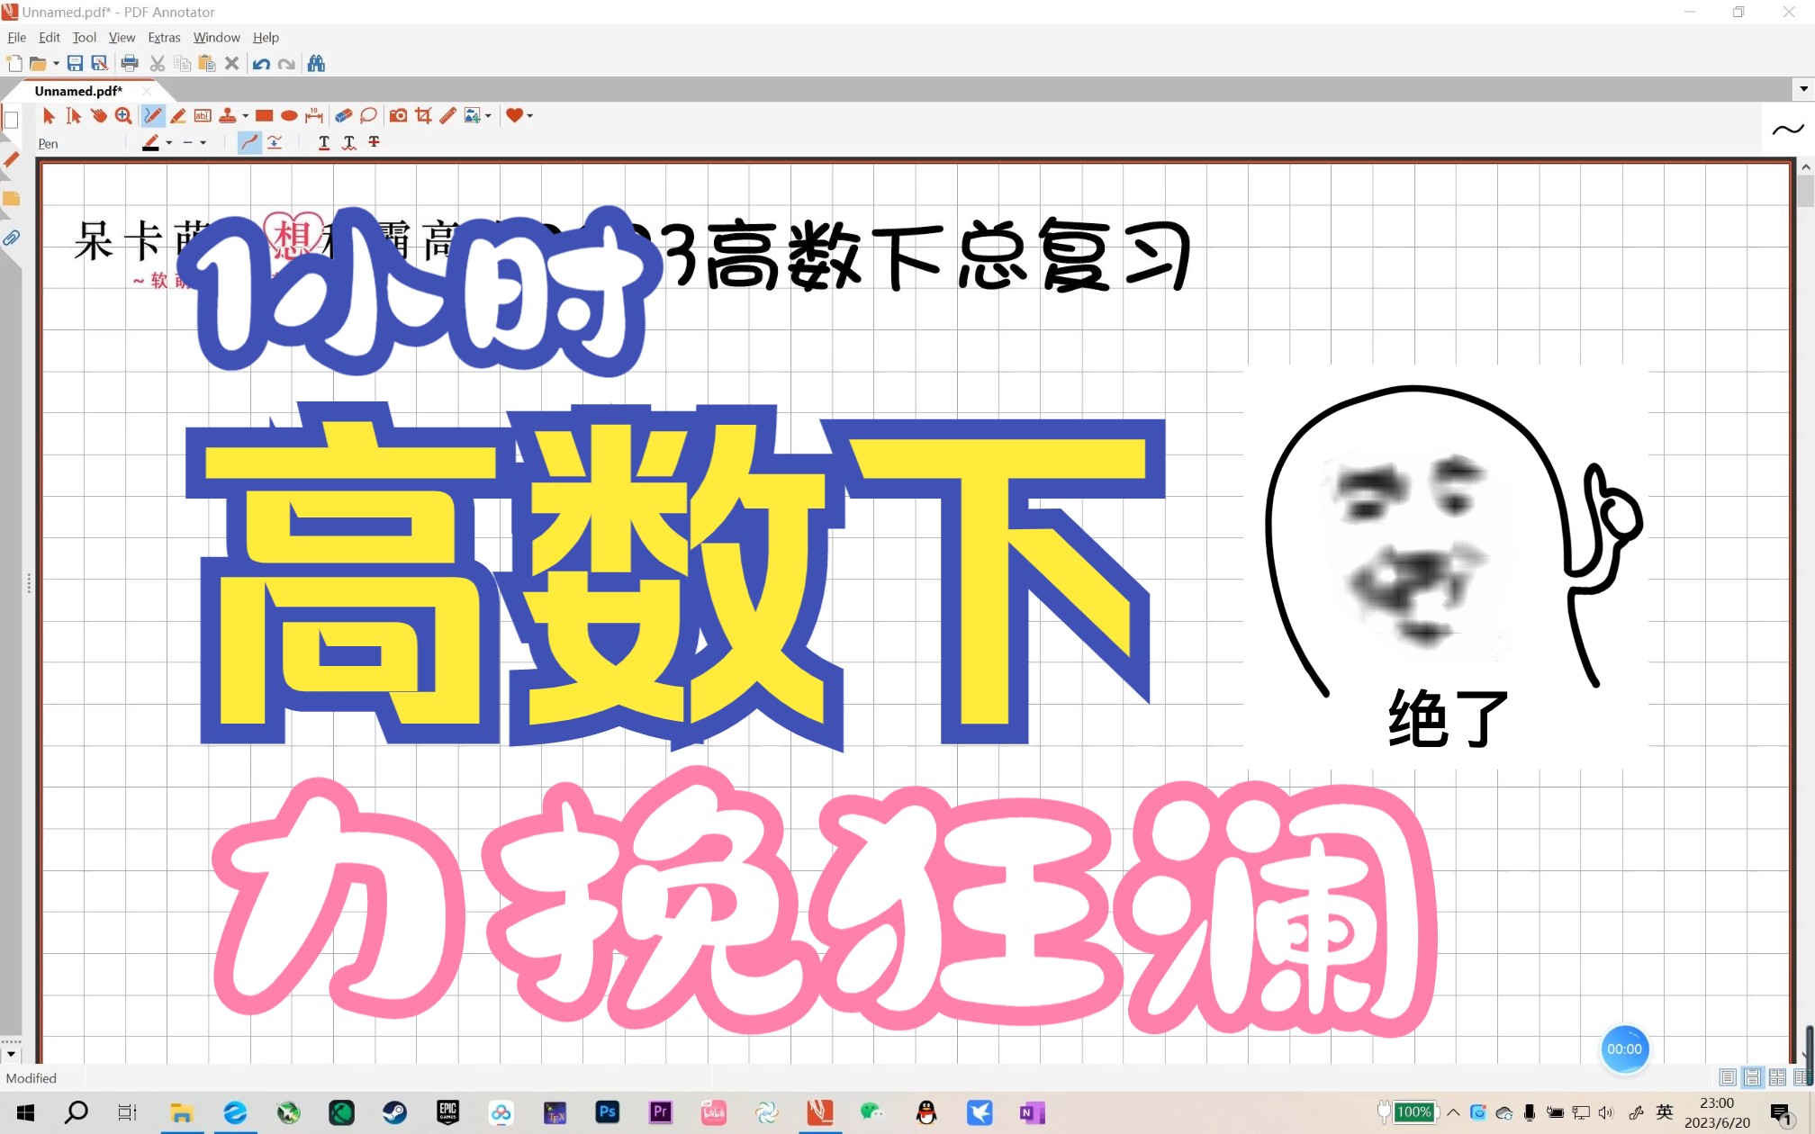Screen dimensions: 1815x1134
Task: Open the Windows Start menu
Action: pos(25,1112)
